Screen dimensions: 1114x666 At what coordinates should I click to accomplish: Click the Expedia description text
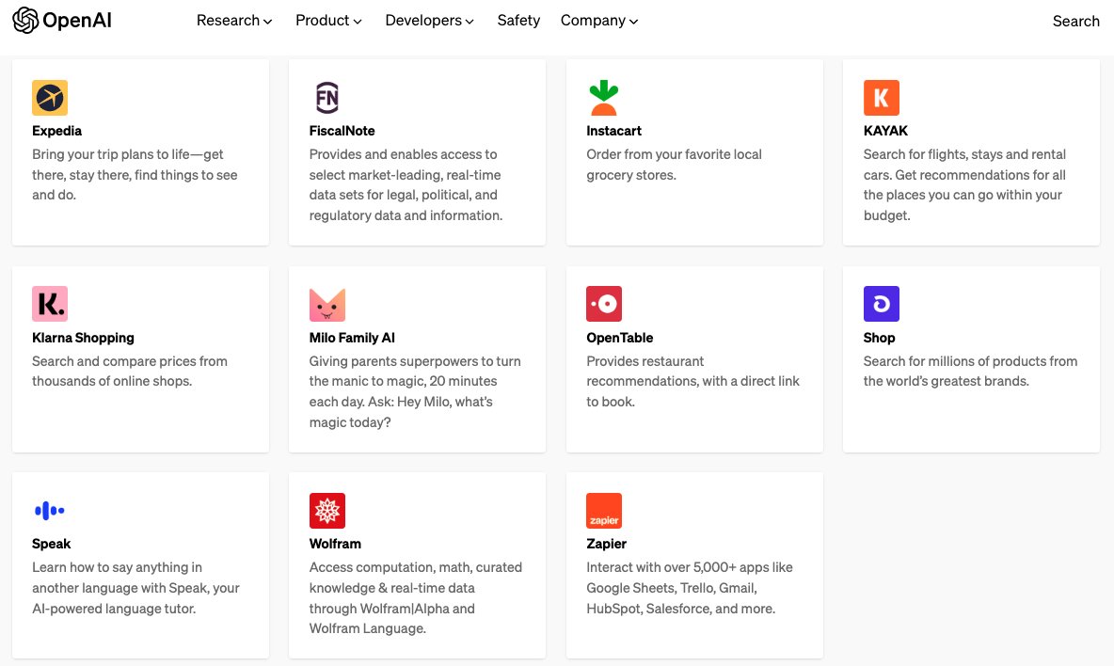click(x=135, y=175)
